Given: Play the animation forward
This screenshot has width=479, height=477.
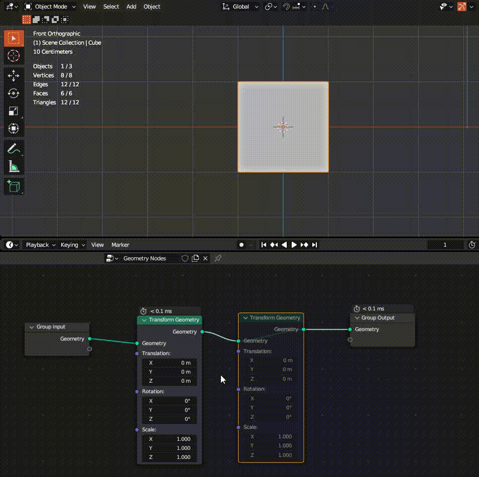Looking at the screenshot, I should click(294, 245).
